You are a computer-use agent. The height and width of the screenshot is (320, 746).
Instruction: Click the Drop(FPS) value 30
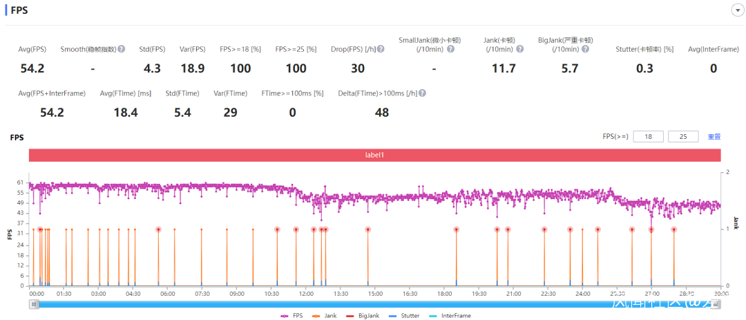(358, 68)
